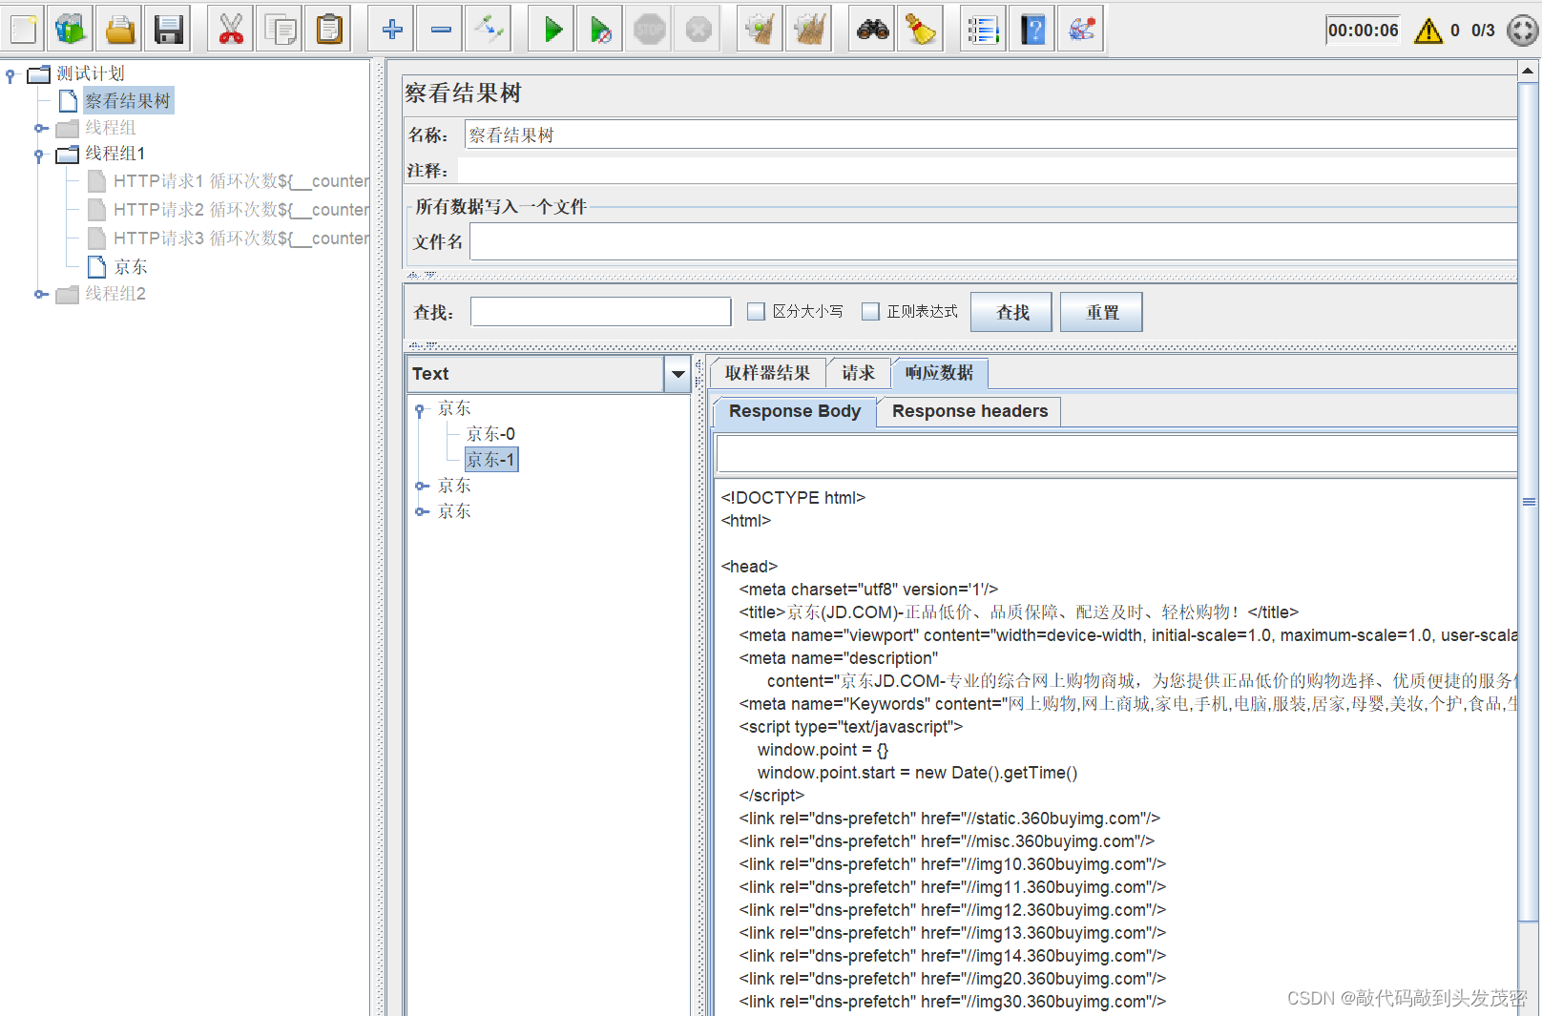Select the 响应数据 tab

[939, 373]
